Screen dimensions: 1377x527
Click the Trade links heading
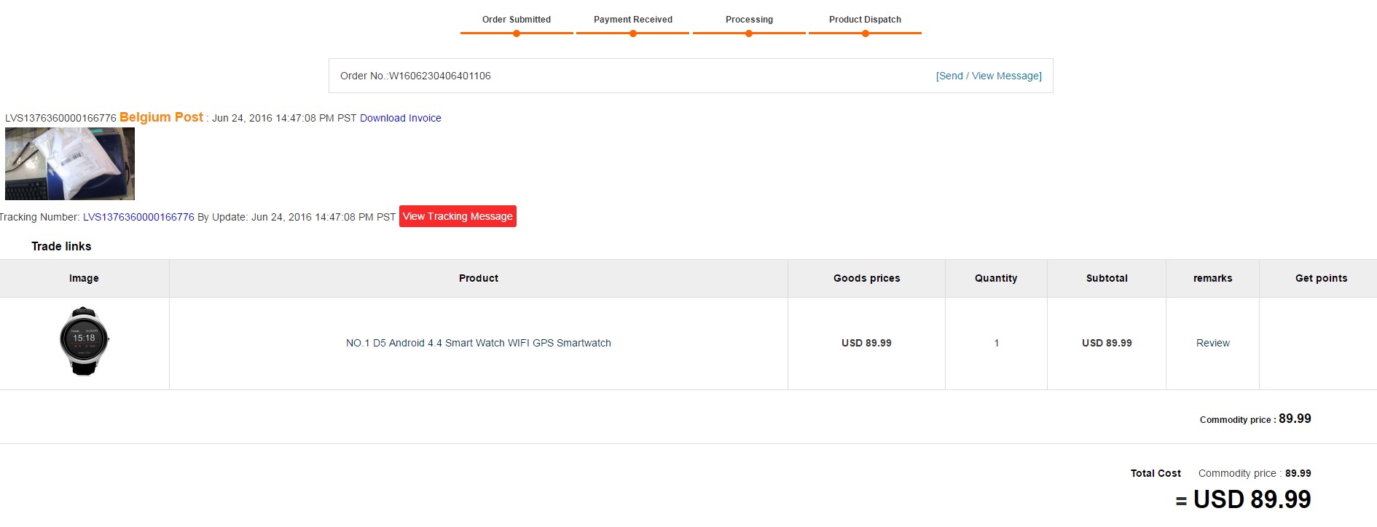tap(61, 246)
